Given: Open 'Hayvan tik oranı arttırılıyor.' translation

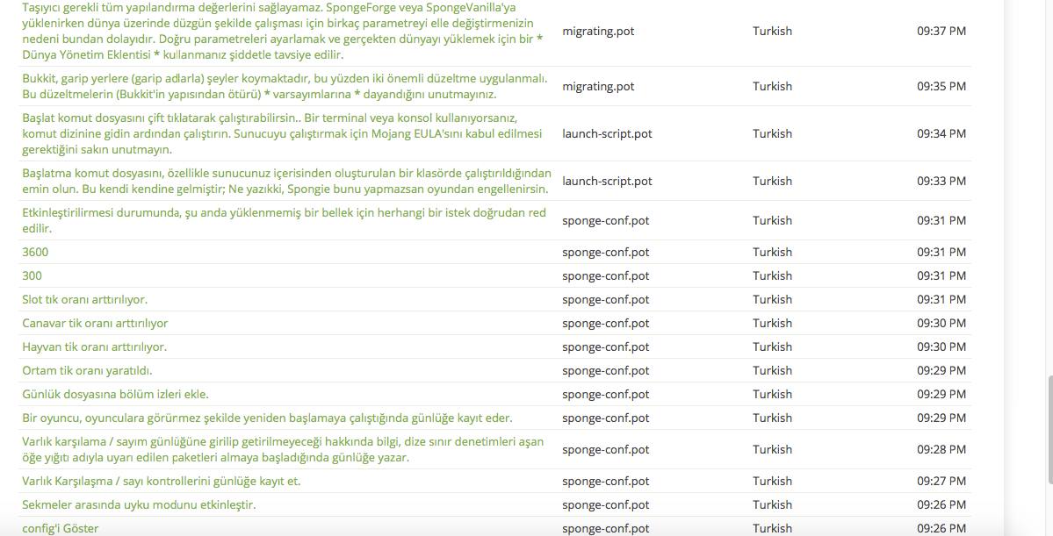Looking at the screenshot, I should pyautogui.click(x=94, y=347).
